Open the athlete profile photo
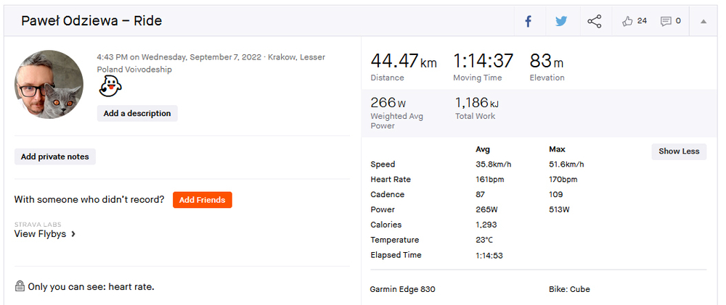 click(49, 85)
